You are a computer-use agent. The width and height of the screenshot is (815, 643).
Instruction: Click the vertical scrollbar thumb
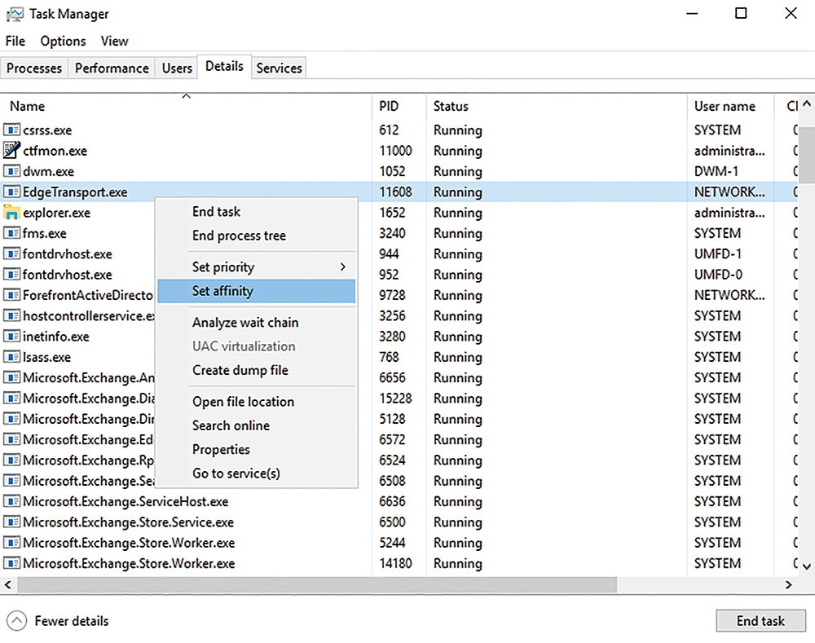pyautogui.click(x=806, y=155)
